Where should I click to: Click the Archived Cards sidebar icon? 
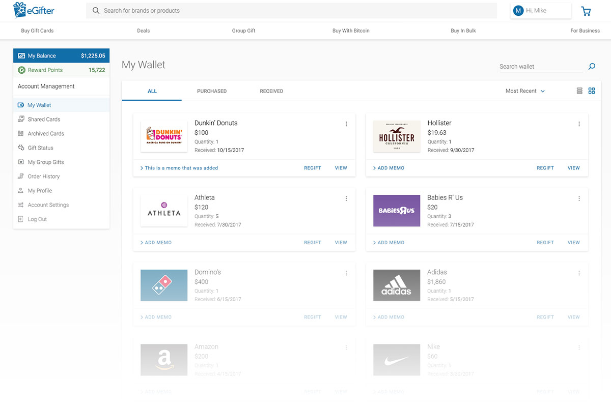click(x=21, y=133)
